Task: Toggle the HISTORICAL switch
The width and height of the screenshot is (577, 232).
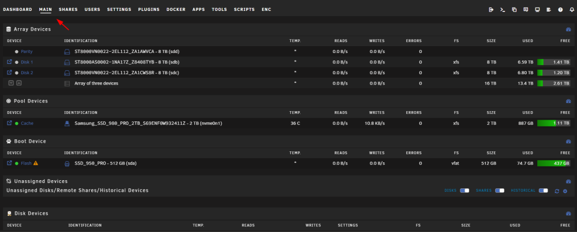Action: point(543,191)
